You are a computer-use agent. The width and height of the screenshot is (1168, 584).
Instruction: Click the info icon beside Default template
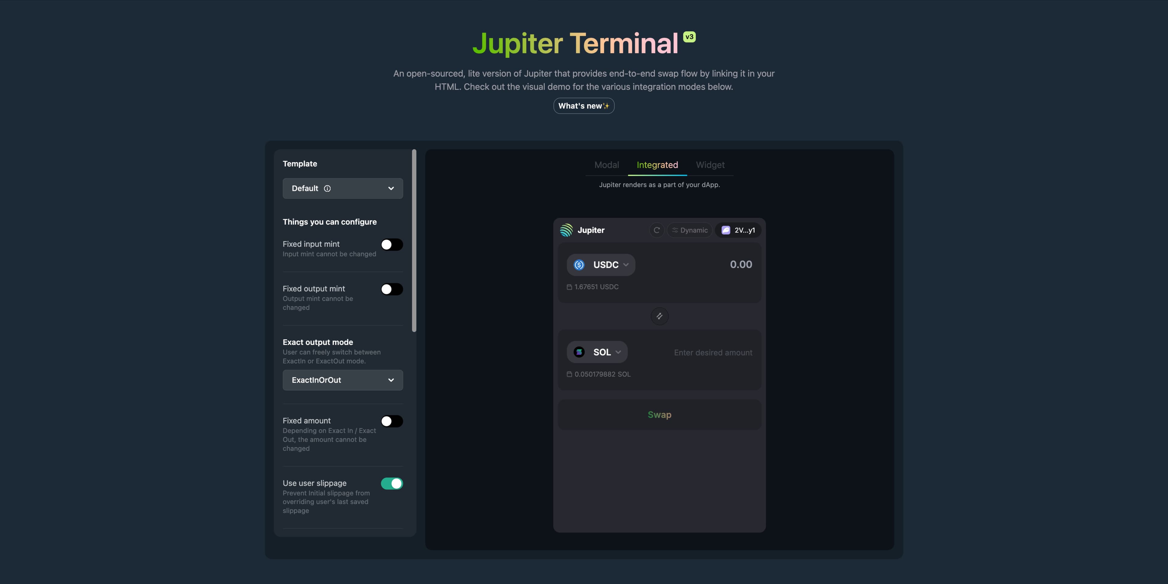[327, 189]
